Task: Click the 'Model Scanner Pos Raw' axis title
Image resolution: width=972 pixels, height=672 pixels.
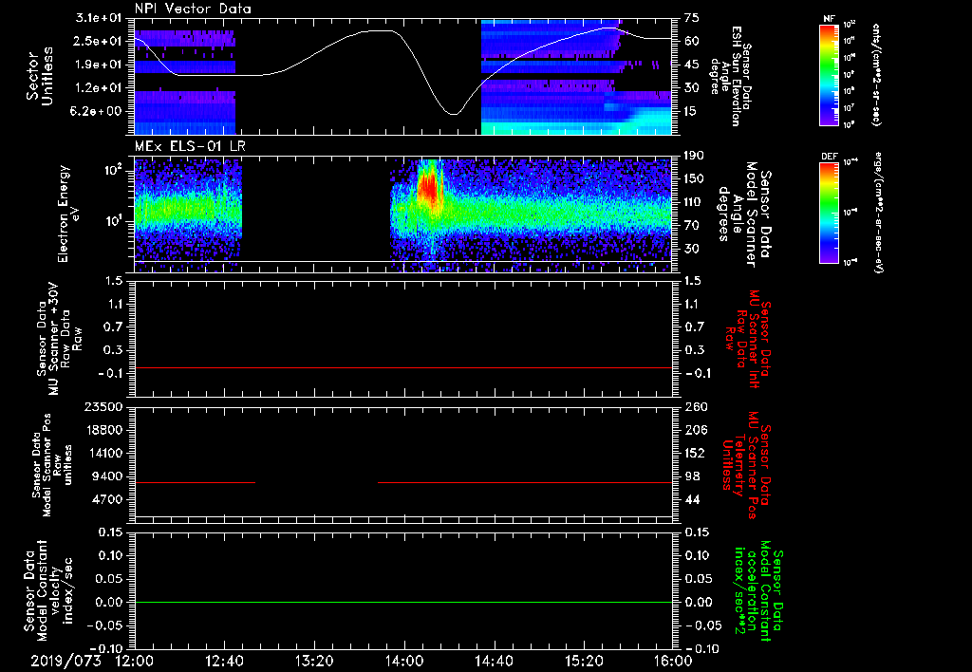Action: 52,465
